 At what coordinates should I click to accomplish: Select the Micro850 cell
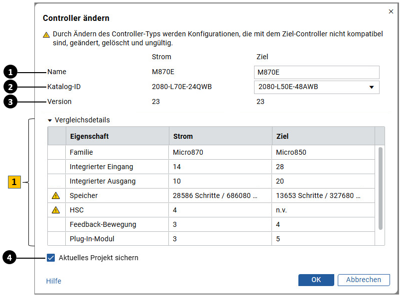coord(323,152)
